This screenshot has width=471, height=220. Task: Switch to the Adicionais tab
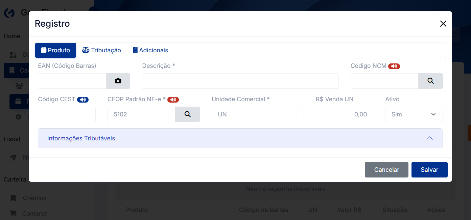click(150, 50)
